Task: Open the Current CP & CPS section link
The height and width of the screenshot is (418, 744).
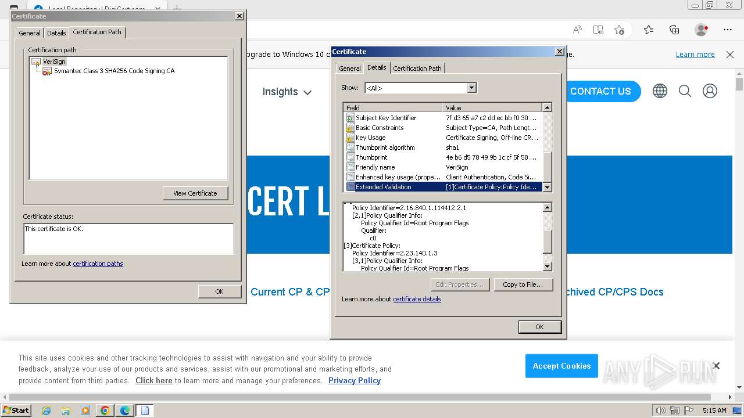Action: point(290,292)
